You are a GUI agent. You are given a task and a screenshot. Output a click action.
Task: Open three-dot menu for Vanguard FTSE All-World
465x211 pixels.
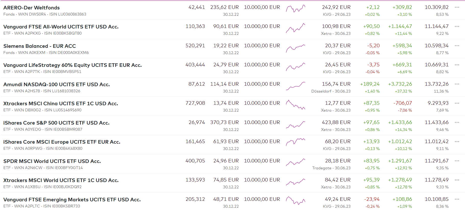(x=457, y=26)
